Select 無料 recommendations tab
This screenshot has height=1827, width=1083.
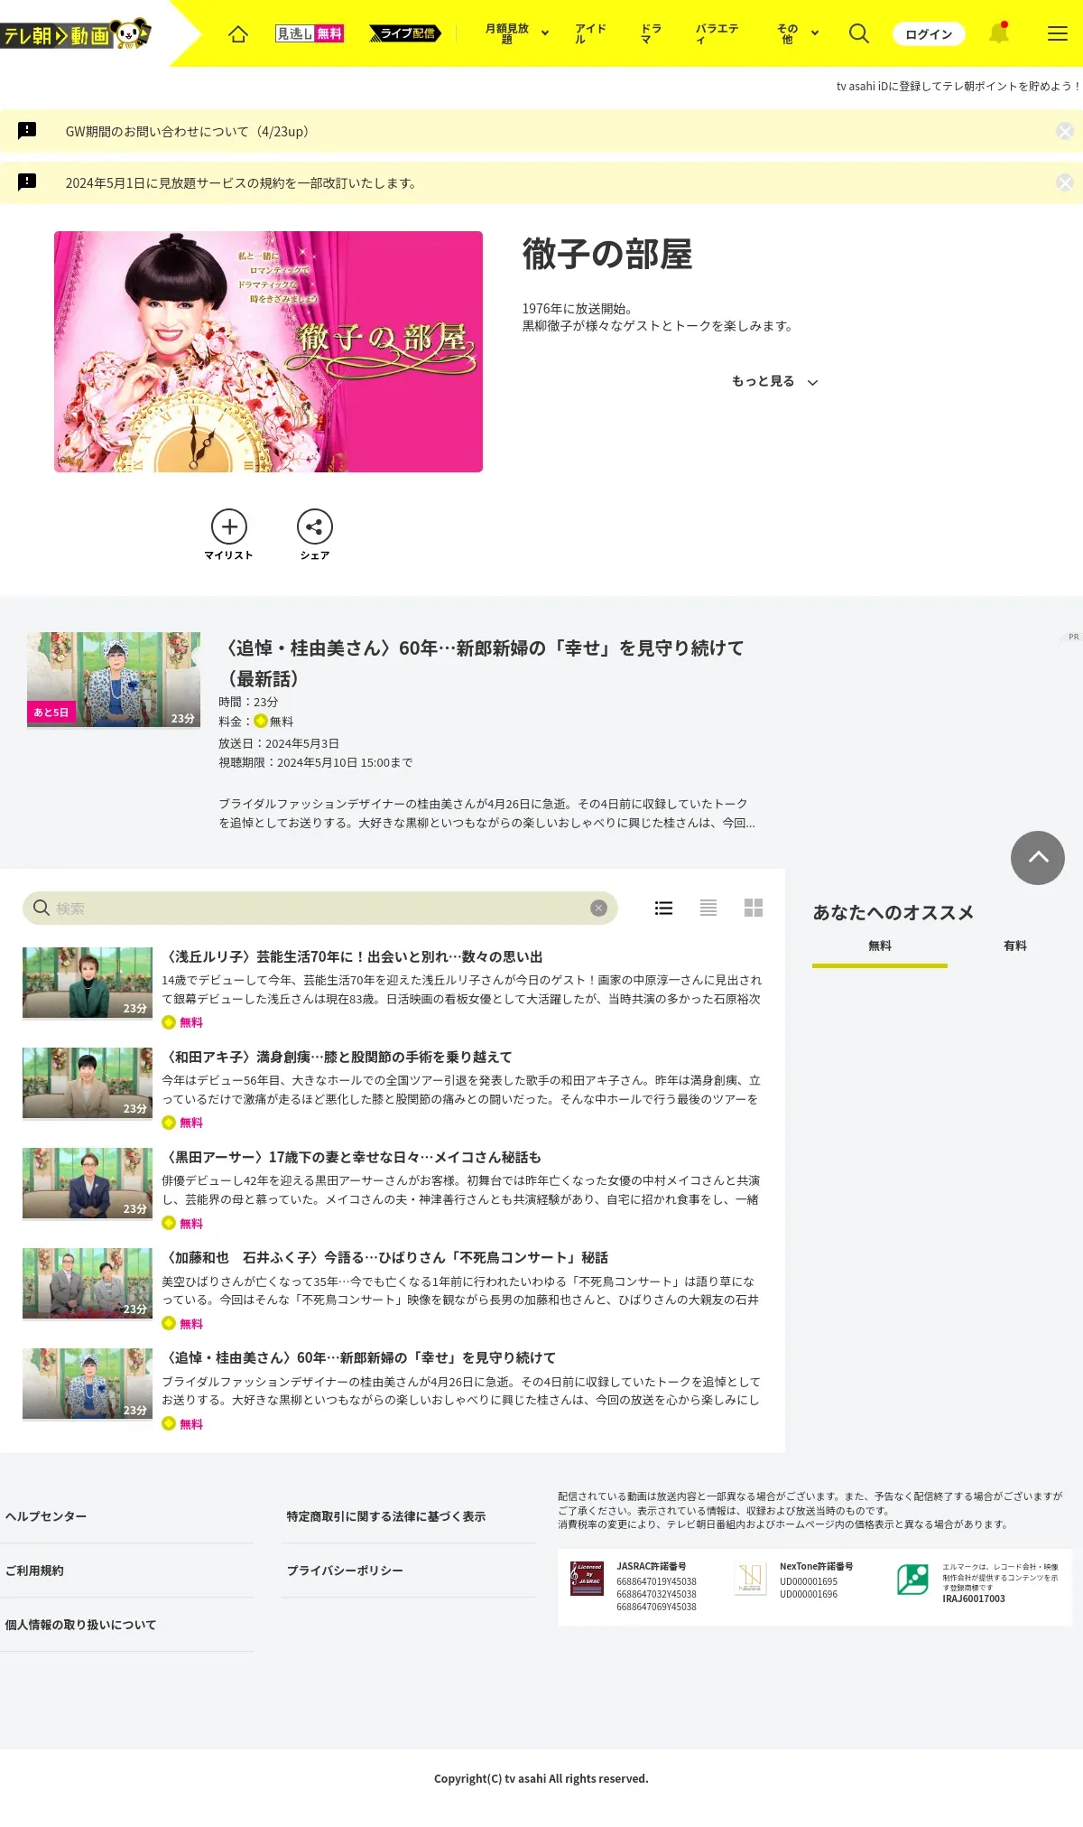coord(880,946)
